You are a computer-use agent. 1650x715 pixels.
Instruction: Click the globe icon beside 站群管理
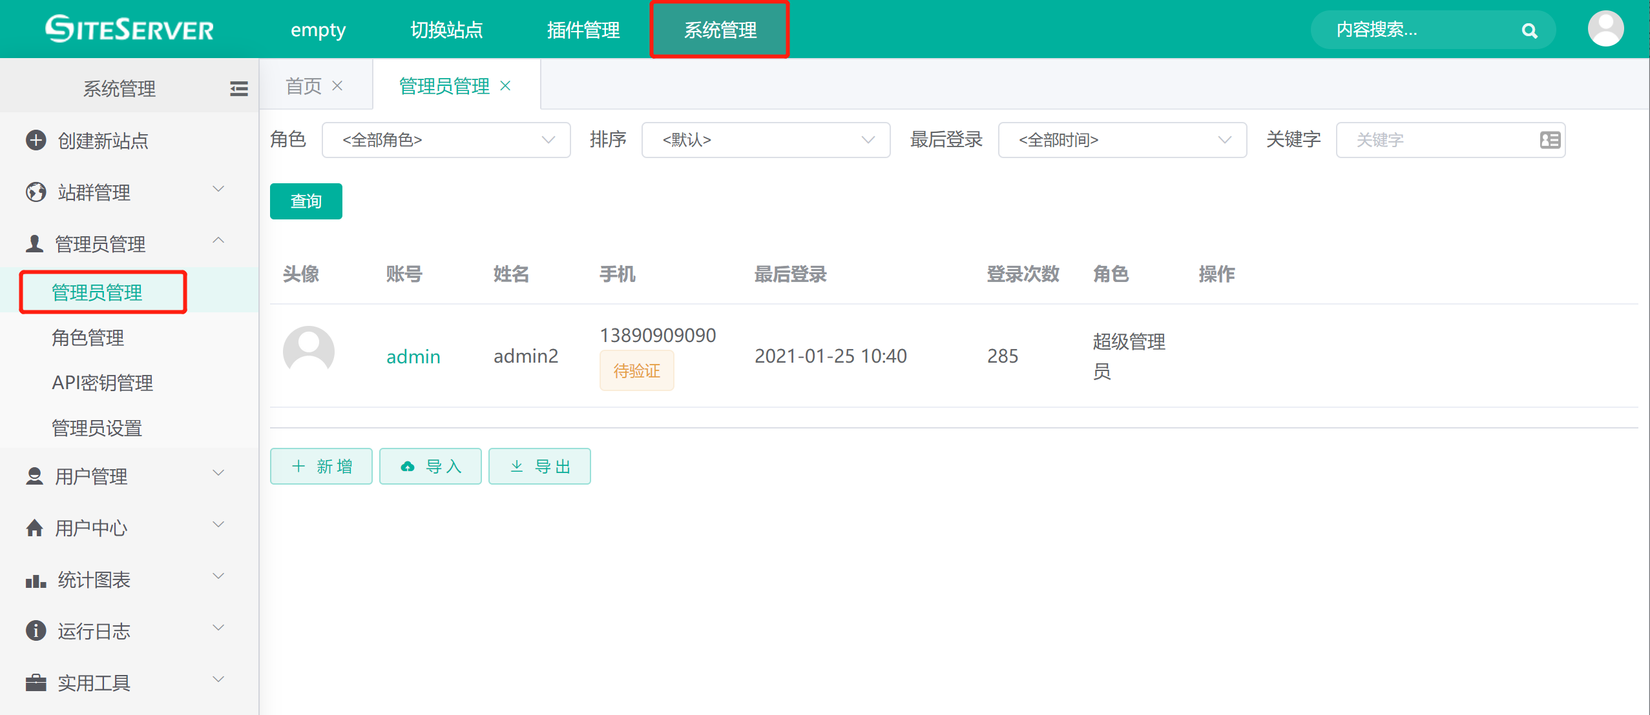click(x=34, y=192)
